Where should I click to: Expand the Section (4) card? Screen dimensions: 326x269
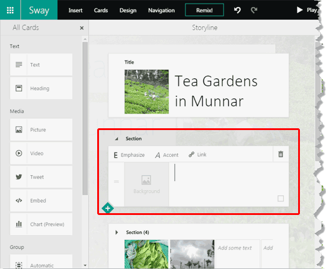click(117, 232)
